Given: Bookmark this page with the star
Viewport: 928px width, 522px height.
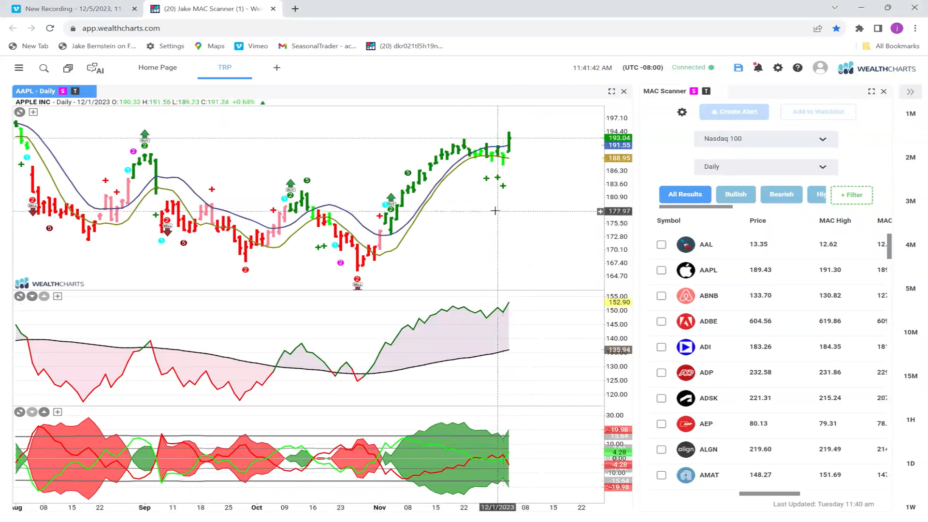Looking at the screenshot, I should [x=837, y=29].
